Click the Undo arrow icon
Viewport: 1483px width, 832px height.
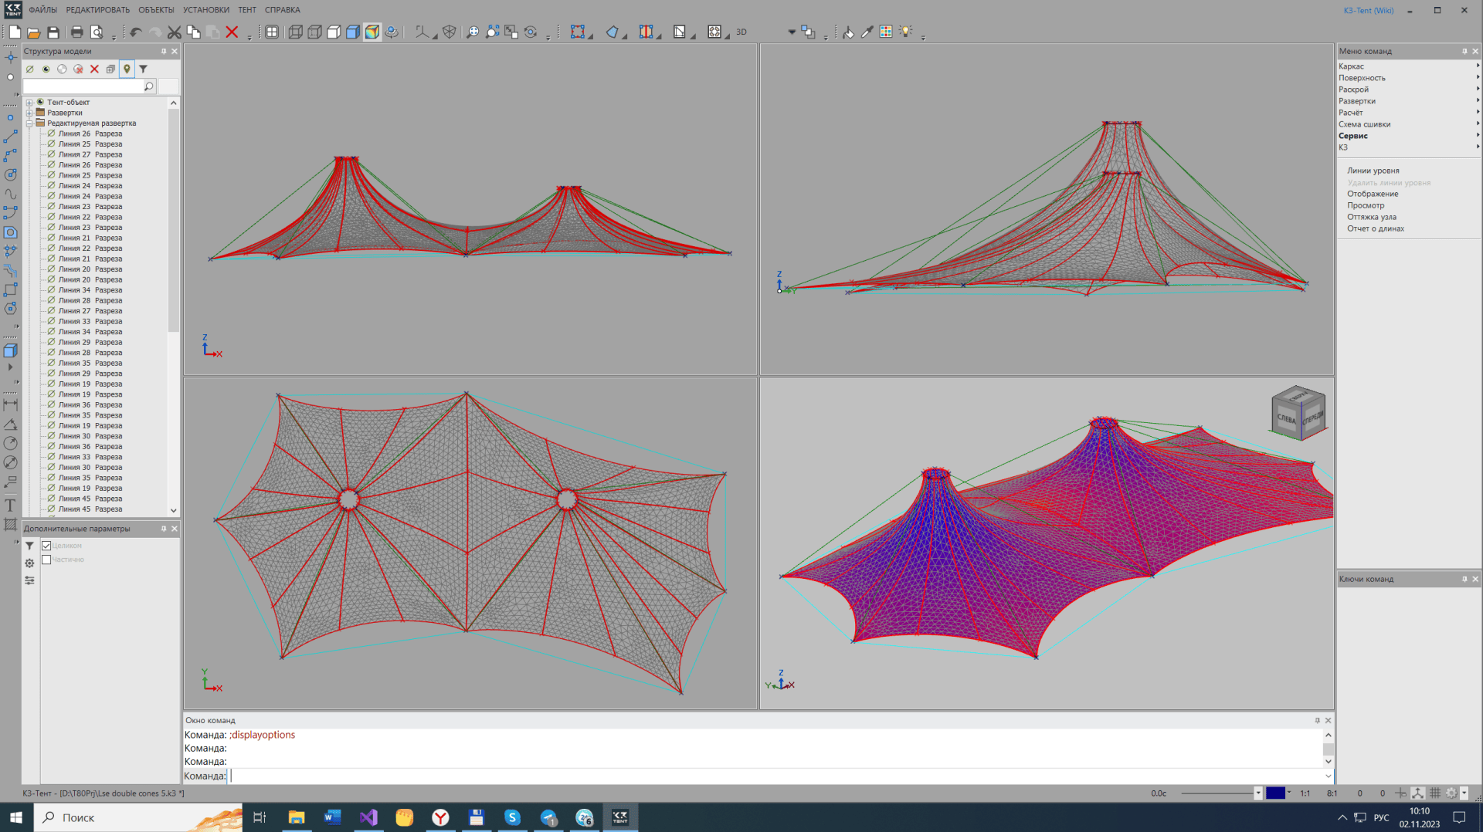[x=136, y=32]
